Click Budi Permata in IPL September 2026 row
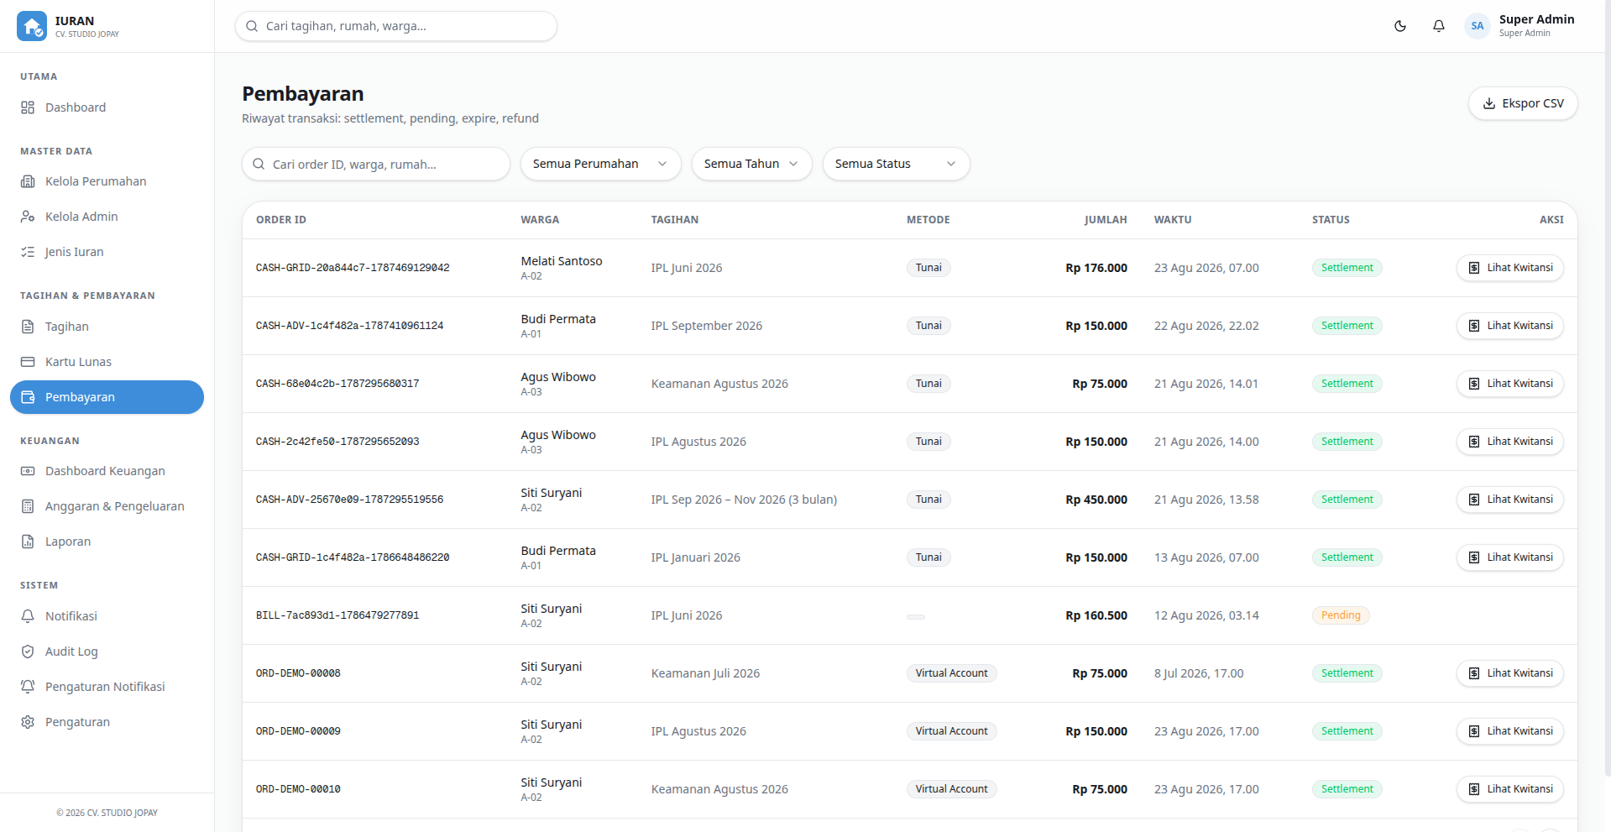Screen dimensions: 1611x832 [x=558, y=319]
